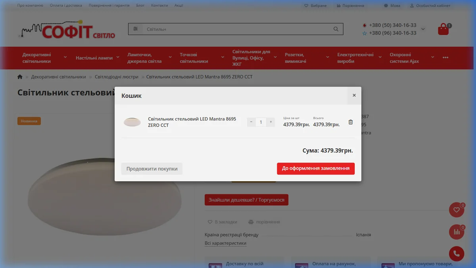Focus the search input field
This screenshot has height=268, width=476.
pyautogui.click(x=236, y=29)
